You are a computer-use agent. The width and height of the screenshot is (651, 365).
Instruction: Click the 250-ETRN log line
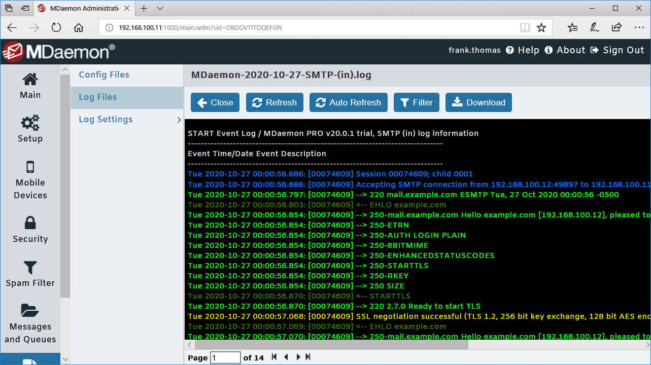click(x=298, y=225)
